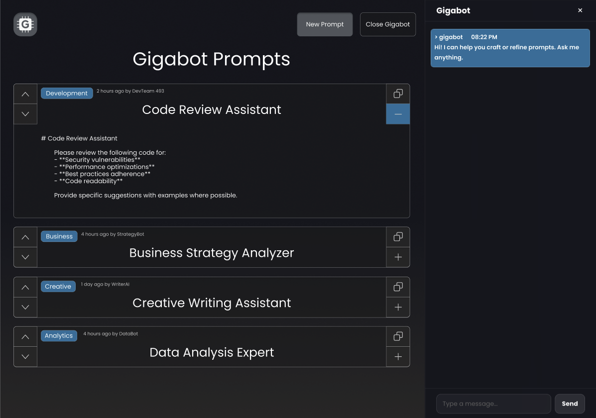Image resolution: width=596 pixels, height=418 pixels.
Task: Select the Analytics category tag
Action: click(58, 336)
